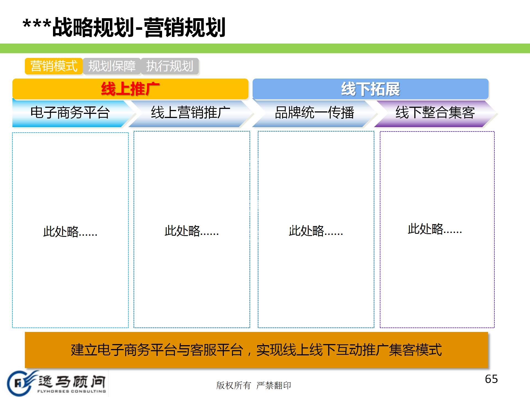The width and height of the screenshot is (530, 397).
Task: Select the 电子商务平台 arrow shape
Action: point(70,113)
